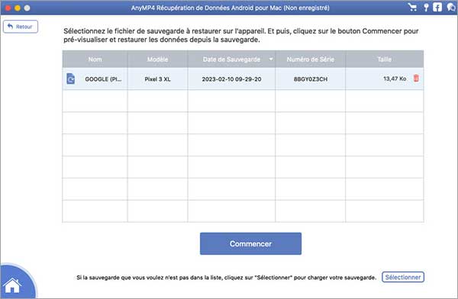
Task: Go to the home screen icon
Action: (12, 285)
